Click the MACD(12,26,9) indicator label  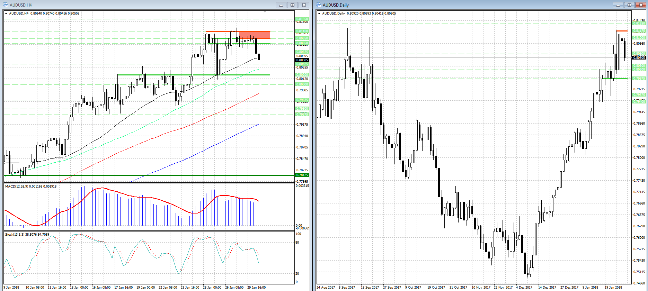click(31, 187)
